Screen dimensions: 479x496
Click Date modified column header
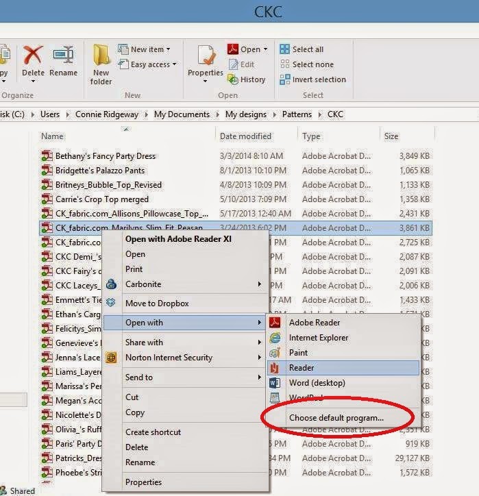tap(245, 136)
